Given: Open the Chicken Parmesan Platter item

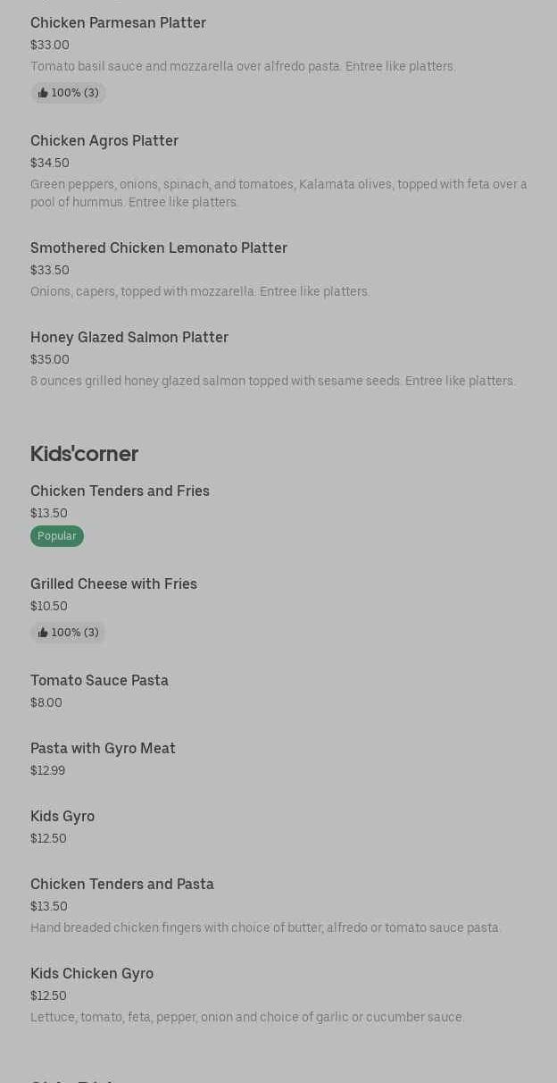Looking at the screenshot, I should point(118,23).
